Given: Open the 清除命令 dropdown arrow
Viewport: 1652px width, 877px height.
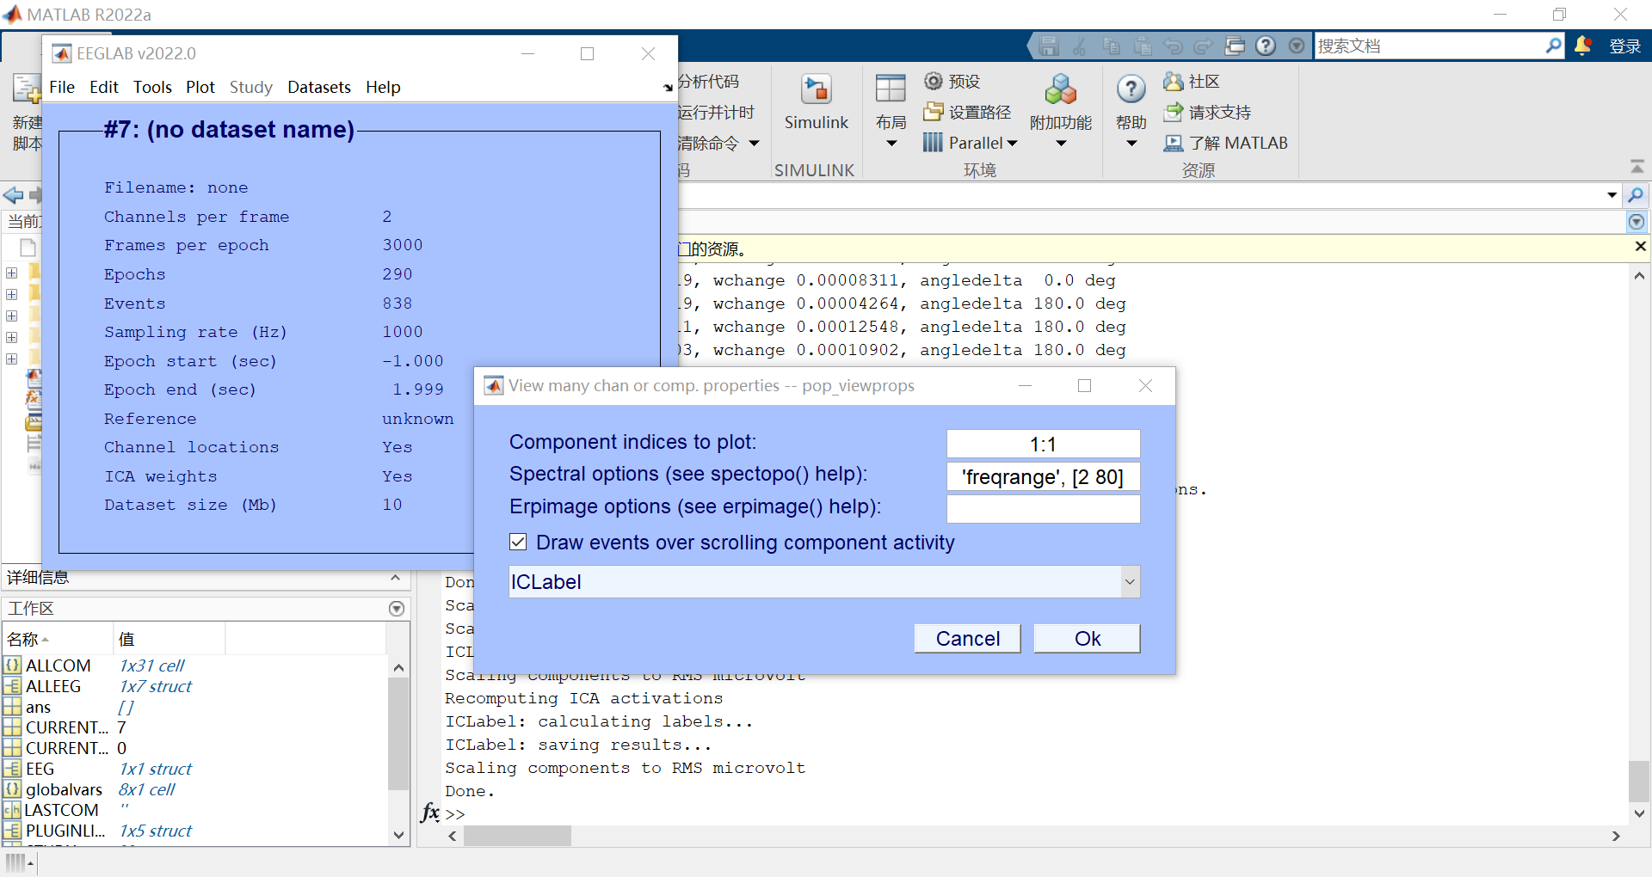Looking at the screenshot, I should pyautogui.click(x=754, y=144).
